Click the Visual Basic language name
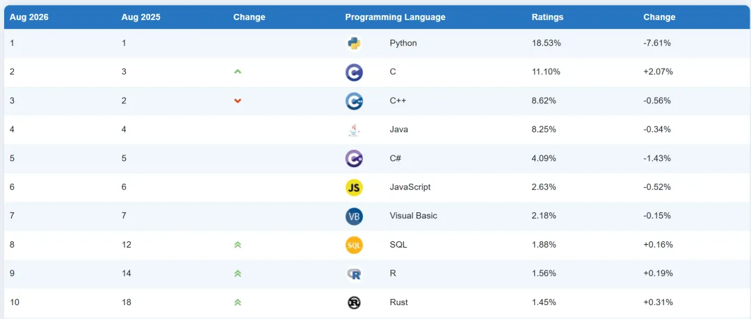 tap(413, 216)
